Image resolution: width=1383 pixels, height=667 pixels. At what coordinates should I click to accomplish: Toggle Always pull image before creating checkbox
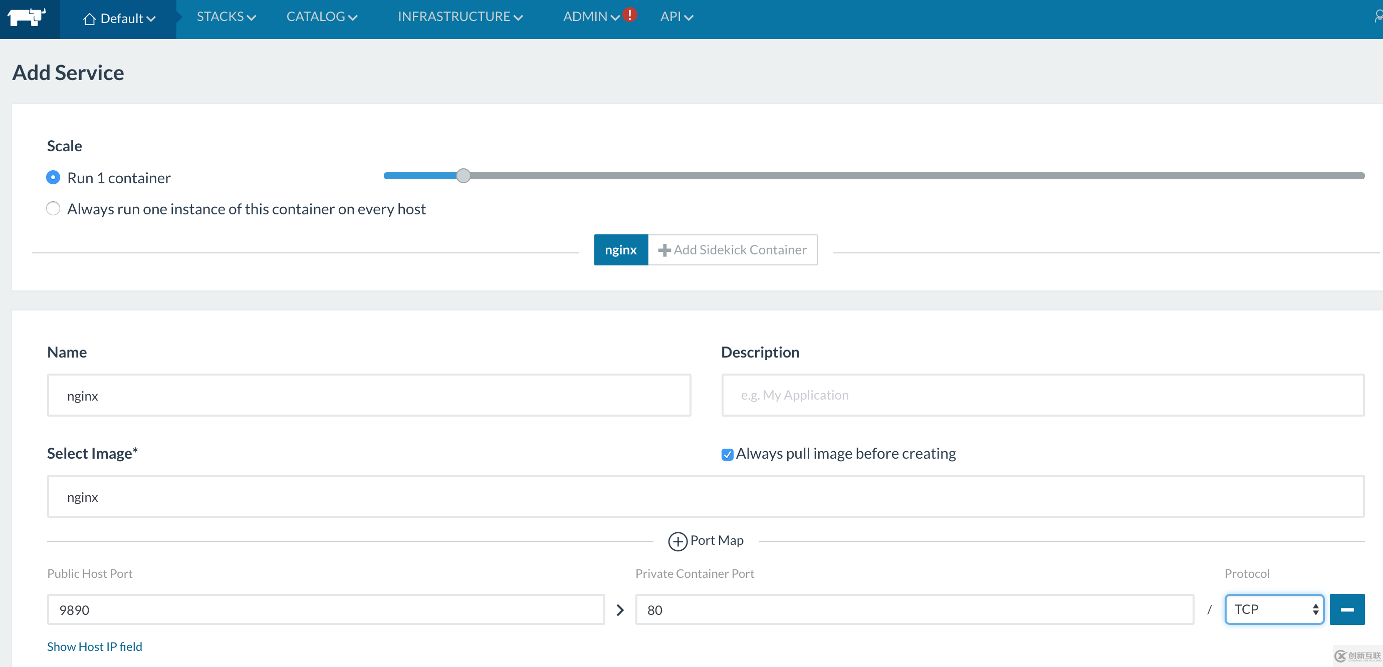(727, 455)
